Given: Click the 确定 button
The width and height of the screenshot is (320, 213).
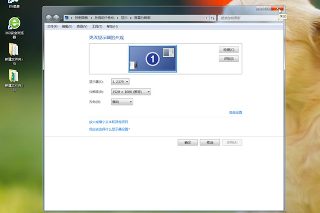Looking at the screenshot, I should coord(187,142).
